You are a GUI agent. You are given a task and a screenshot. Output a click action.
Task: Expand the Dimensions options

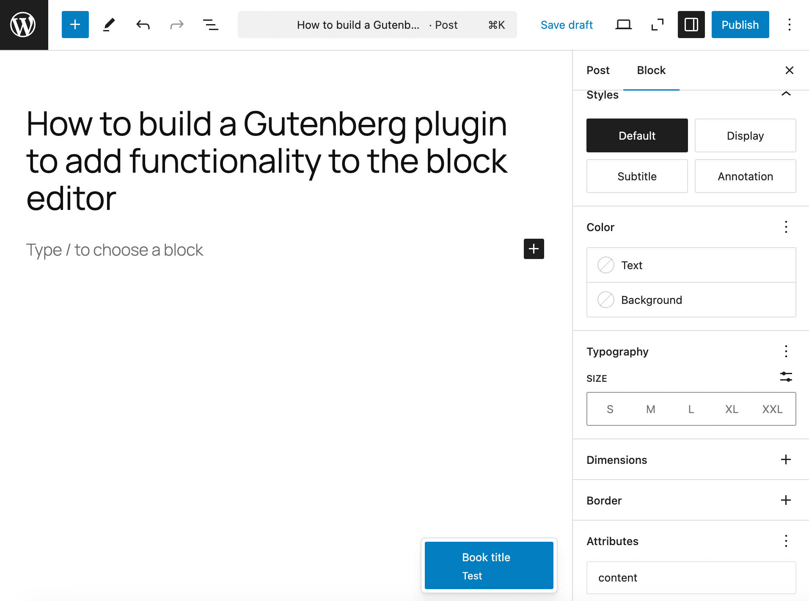pos(786,460)
